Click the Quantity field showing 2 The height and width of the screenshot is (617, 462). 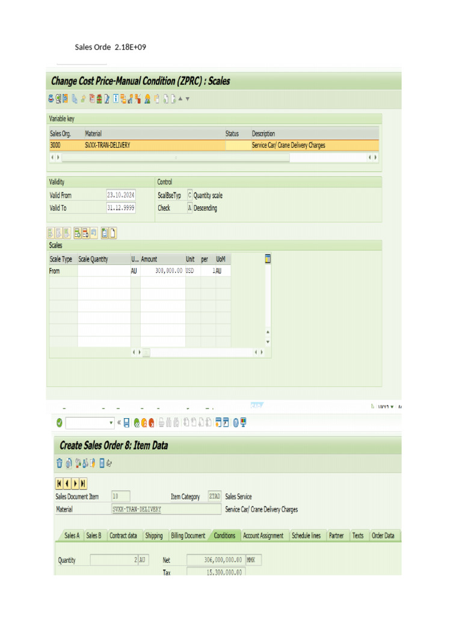click(114, 560)
